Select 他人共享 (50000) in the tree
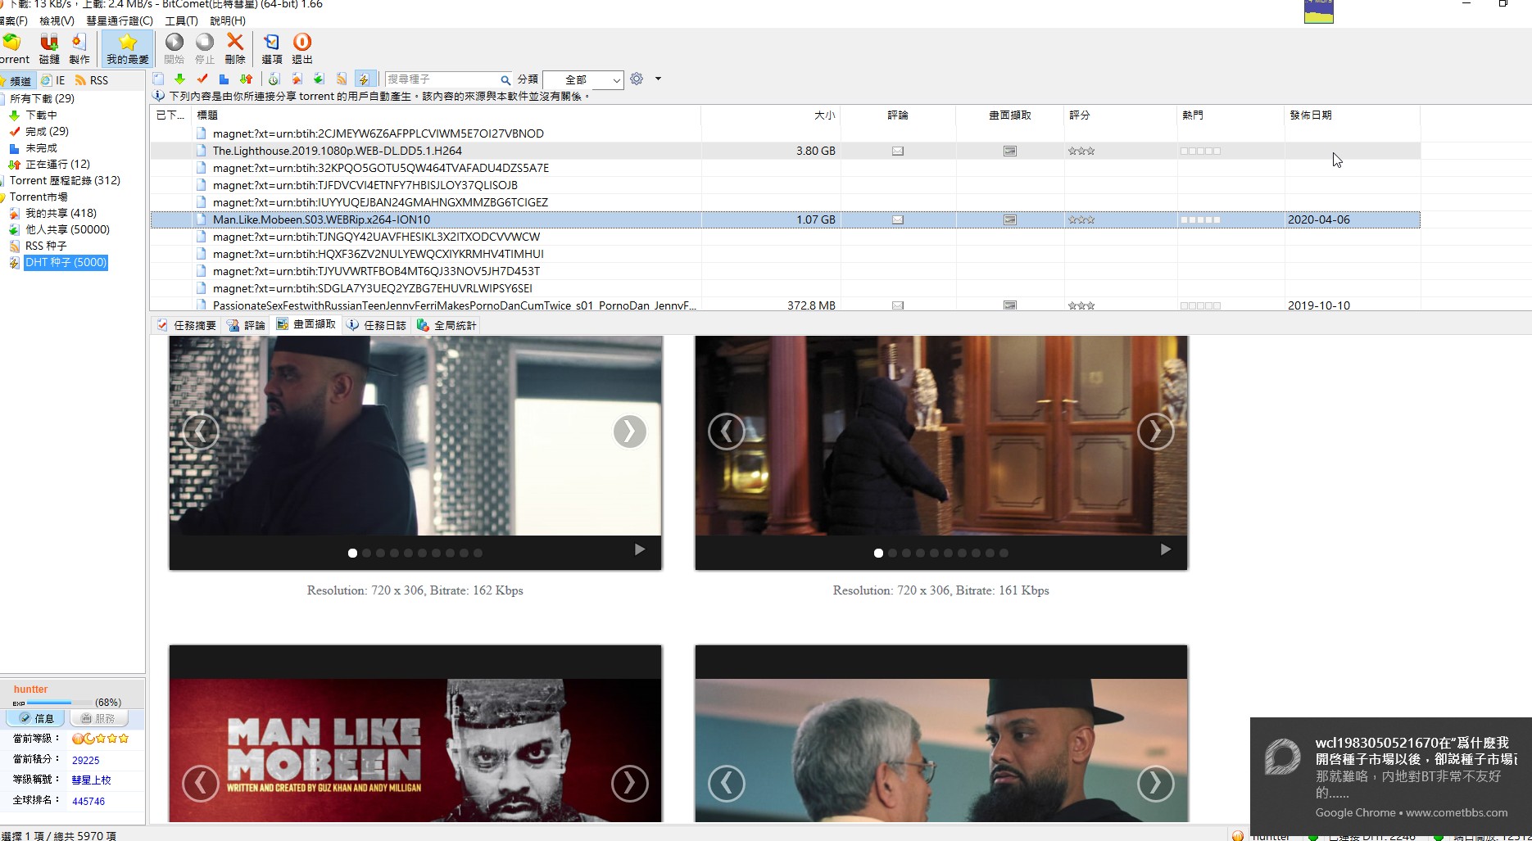 click(x=67, y=229)
